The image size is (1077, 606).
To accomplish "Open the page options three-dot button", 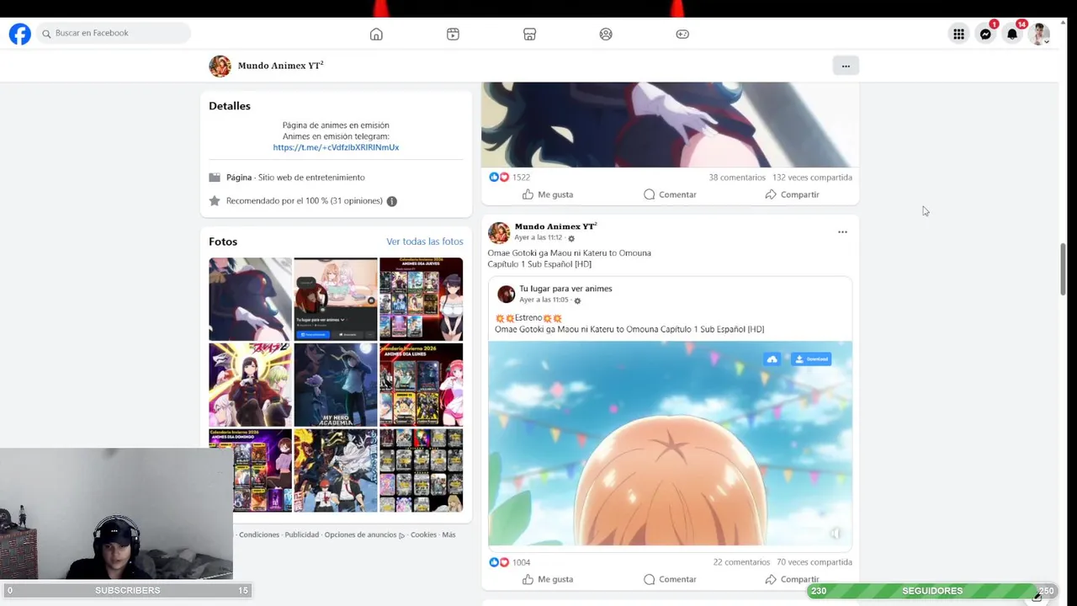I will click(846, 66).
